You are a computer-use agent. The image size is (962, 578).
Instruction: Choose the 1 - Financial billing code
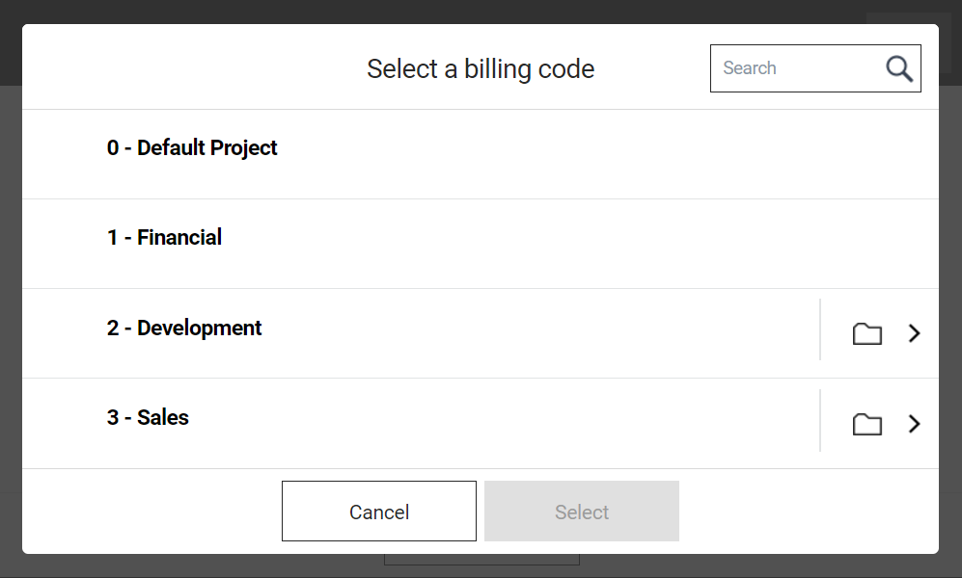click(x=164, y=238)
